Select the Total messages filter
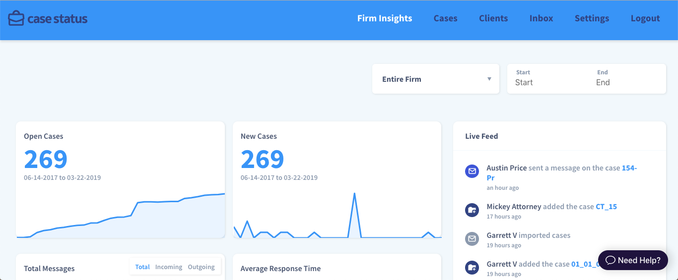Viewport: 678px width, 280px height. (142, 267)
